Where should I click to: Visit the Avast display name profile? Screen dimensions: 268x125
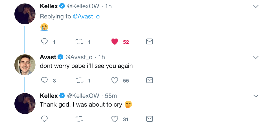(x=48, y=57)
